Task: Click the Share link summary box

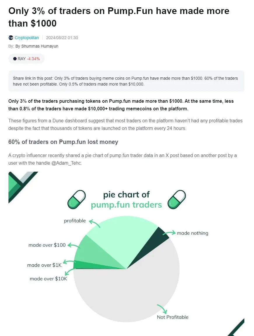Action: point(126,81)
